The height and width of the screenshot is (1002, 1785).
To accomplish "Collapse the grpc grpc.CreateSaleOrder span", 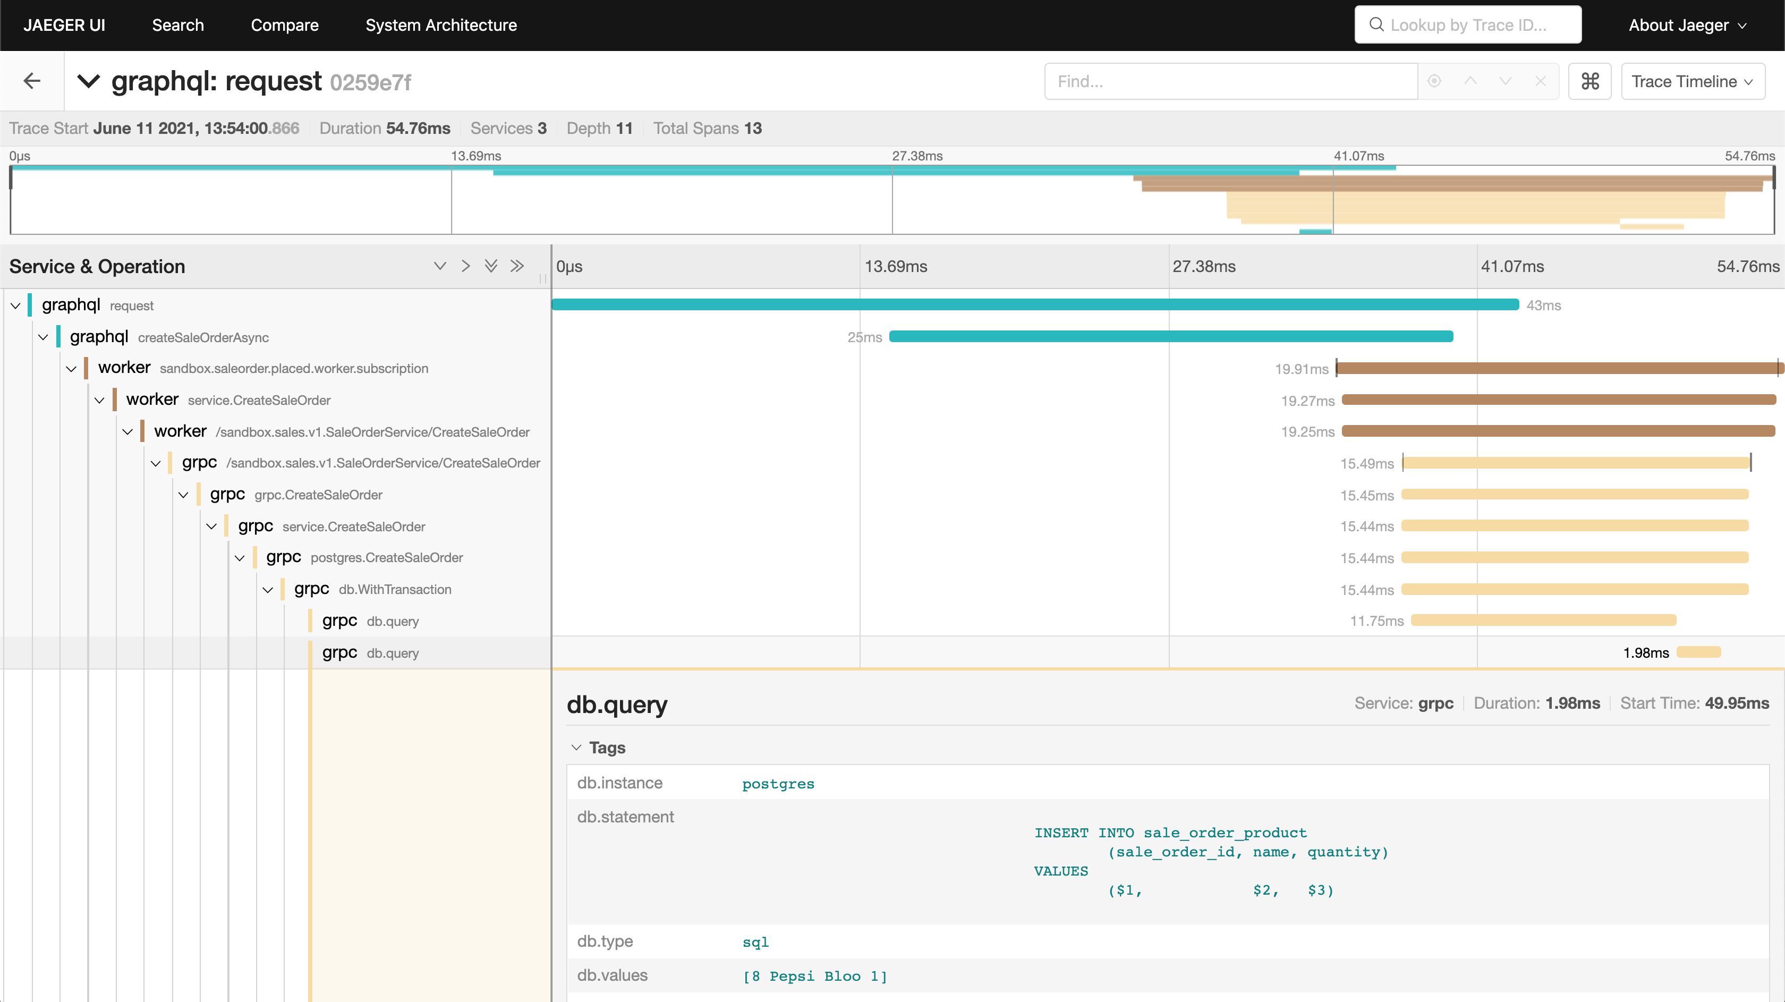I will click(184, 495).
